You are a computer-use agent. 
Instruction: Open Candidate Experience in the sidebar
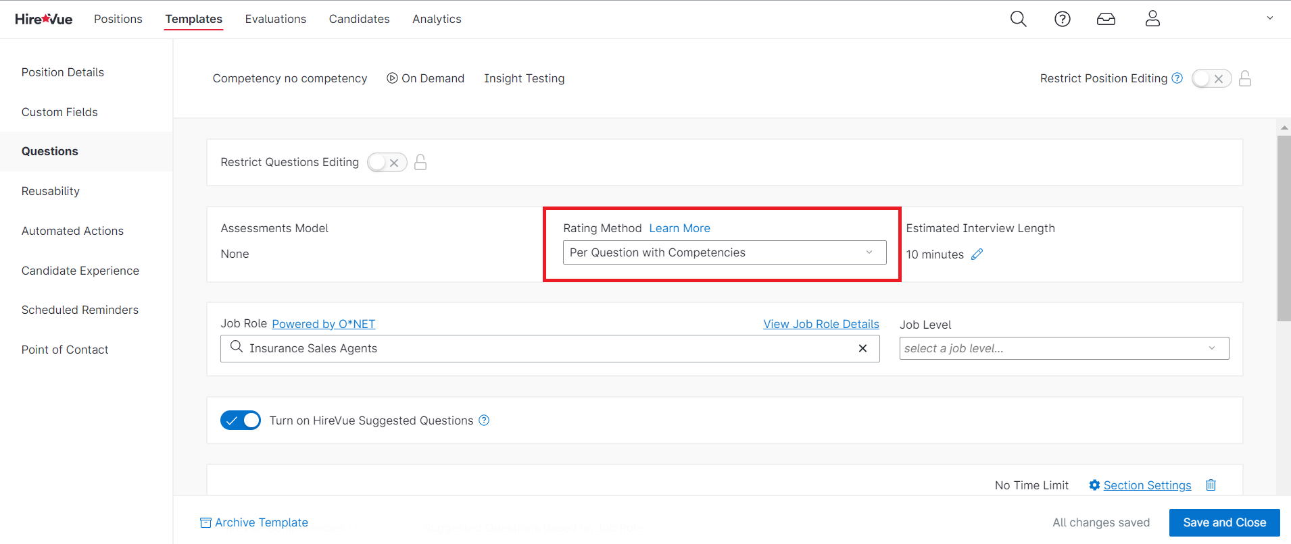(x=80, y=271)
